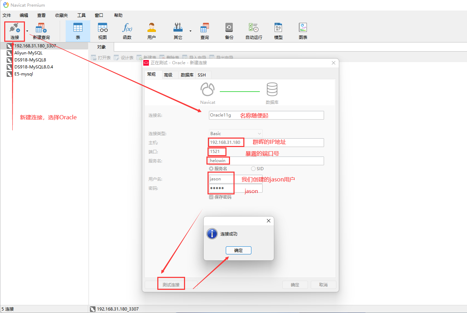
Task: Select the SID radio button
Action: point(254,169)
